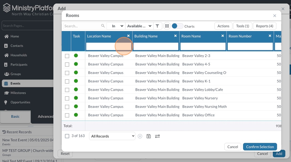Click the Room Number filter field
Screen dimensions: 291x162
pyautogui.click(x=250, y=46)
